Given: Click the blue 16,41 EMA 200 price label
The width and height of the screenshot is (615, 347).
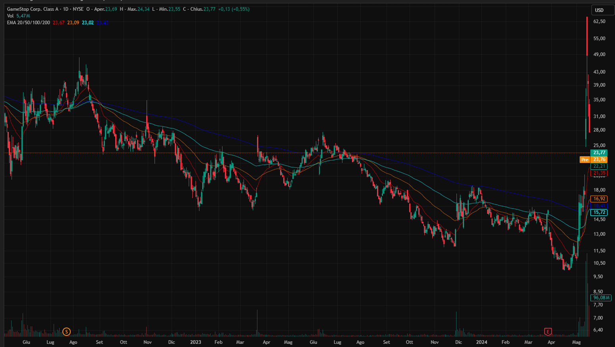Looking at the screenshot, I should 599,205.
